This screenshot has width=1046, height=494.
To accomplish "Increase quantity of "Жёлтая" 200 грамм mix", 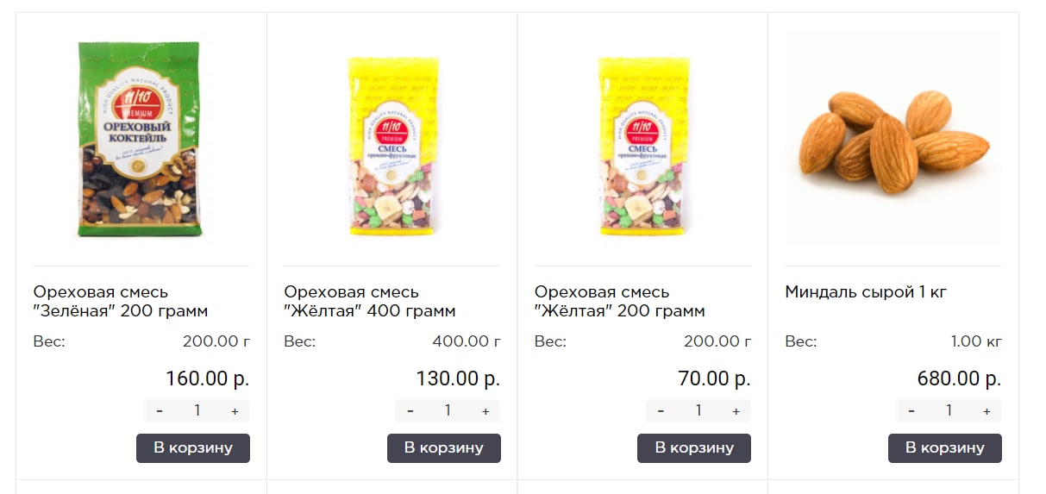I will coord(736,411).
